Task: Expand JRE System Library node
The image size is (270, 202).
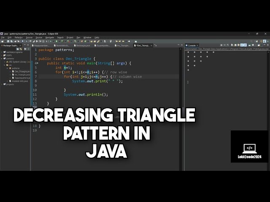Action: pos(5,62)
